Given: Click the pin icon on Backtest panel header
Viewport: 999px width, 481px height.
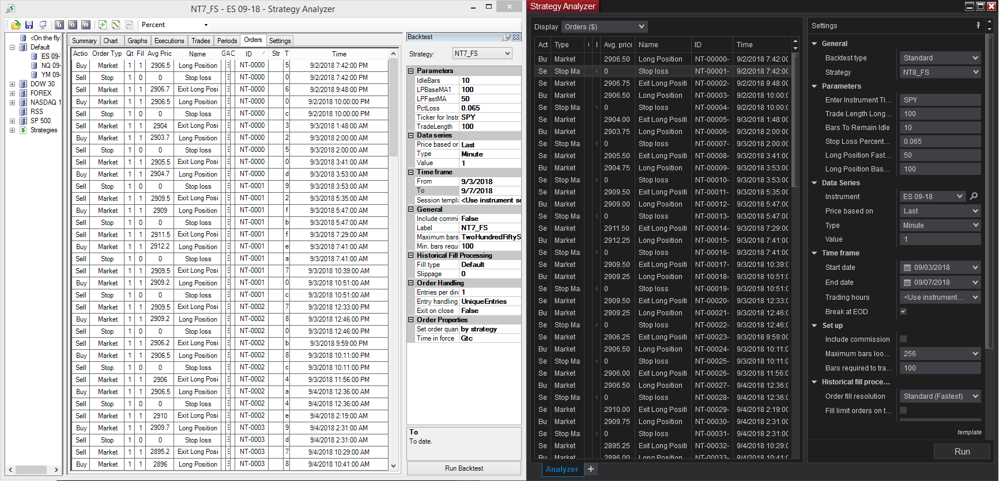Looking at the screenshot, I should (506, 37).
